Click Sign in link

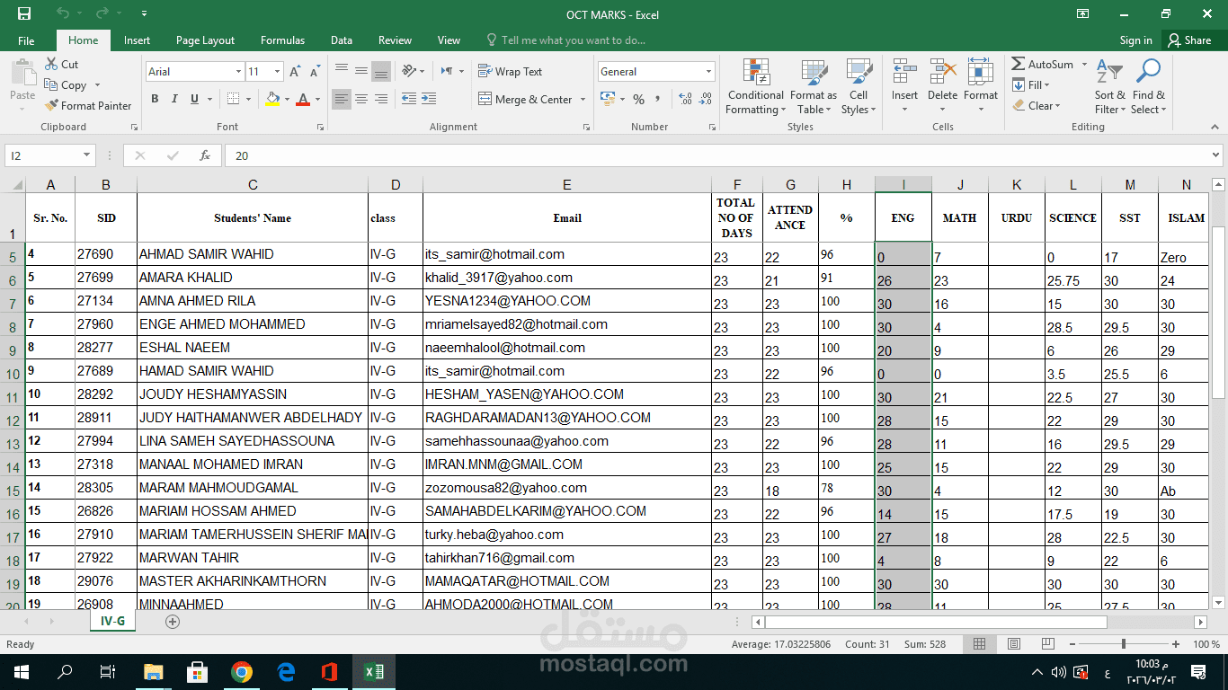[x=1135, y=40]
